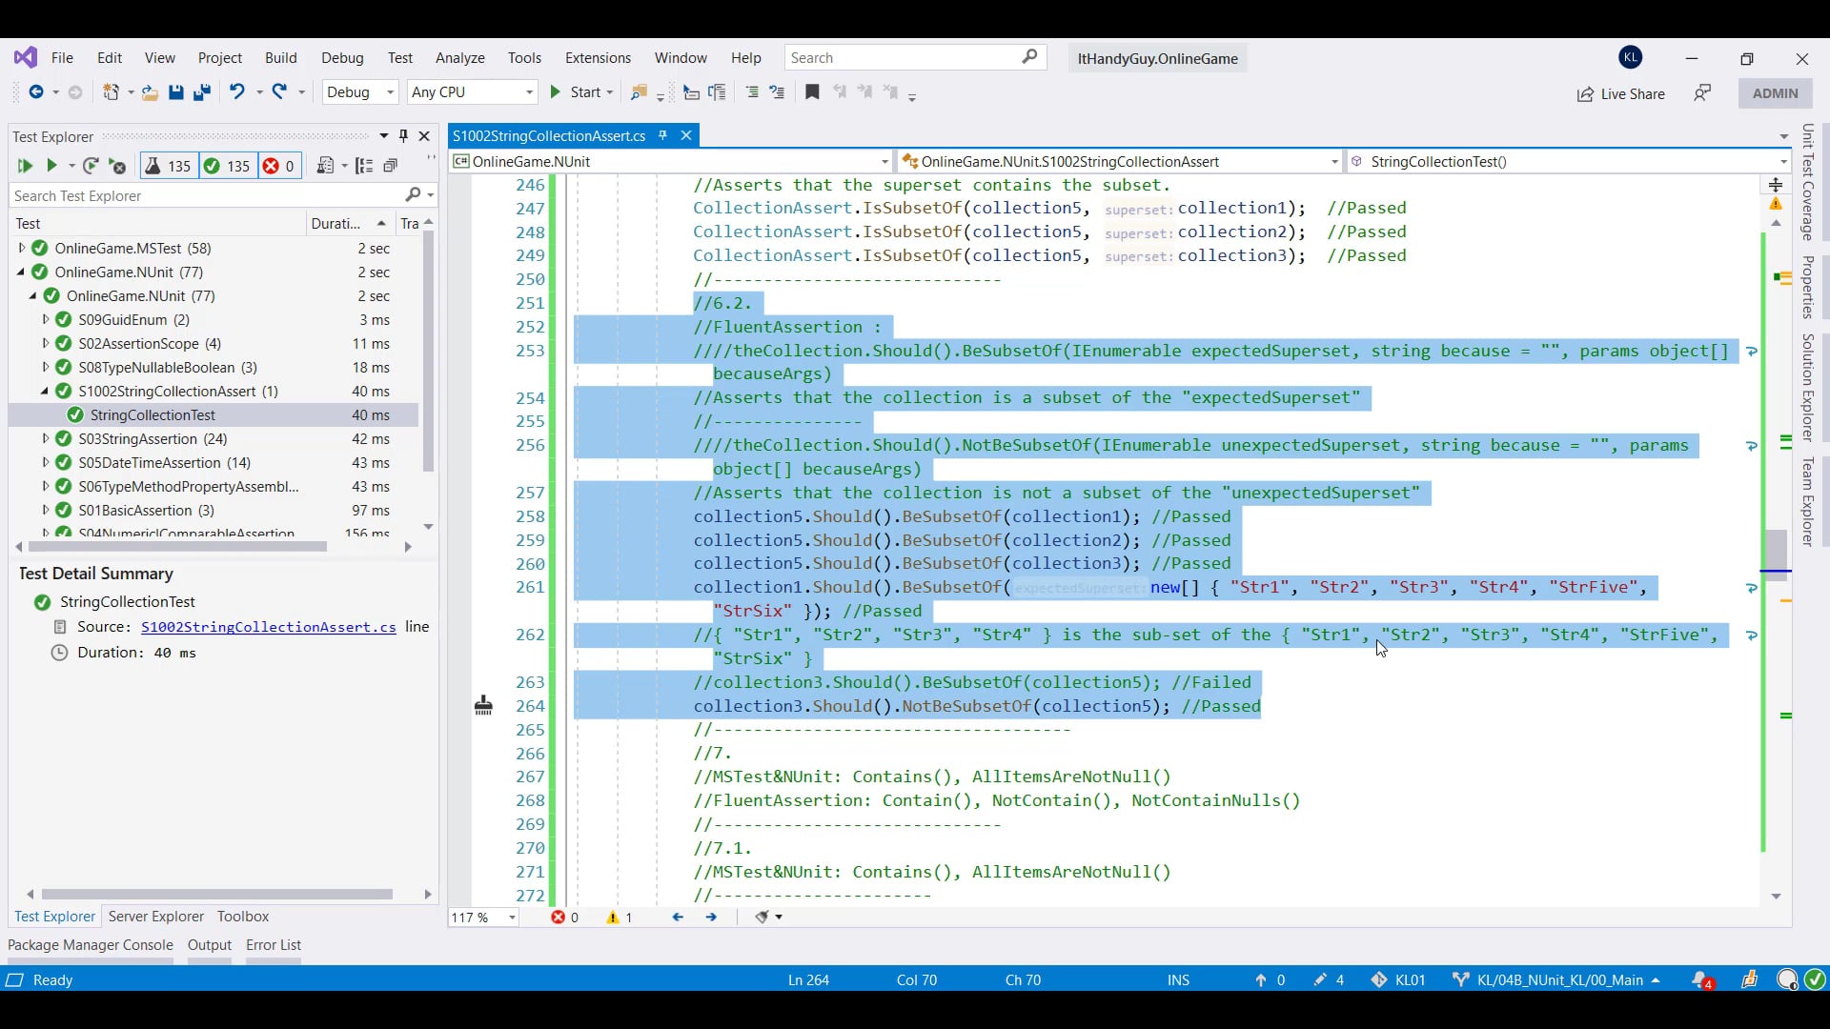Viewport: 1830px width, 1029px height.
Task: Open the Any CPU platform dropdown
Action: coord(472,92)
